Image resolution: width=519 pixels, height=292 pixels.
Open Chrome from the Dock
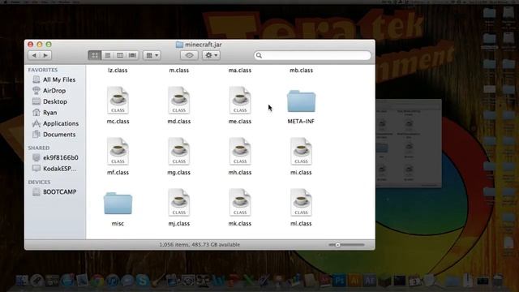coord(97,281)
